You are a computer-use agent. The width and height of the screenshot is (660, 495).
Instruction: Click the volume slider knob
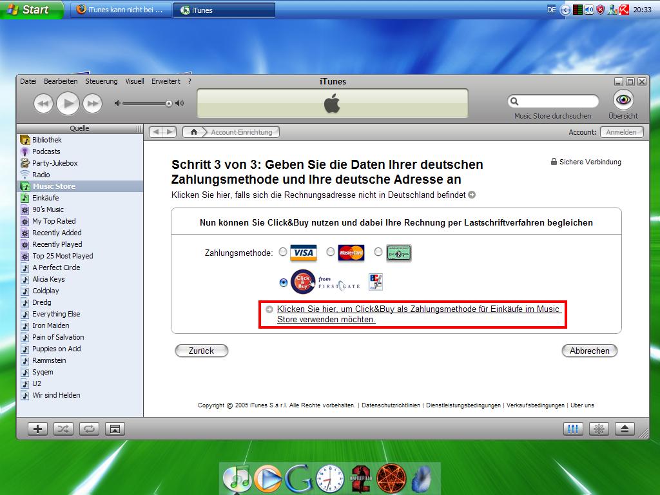[168, 103]
